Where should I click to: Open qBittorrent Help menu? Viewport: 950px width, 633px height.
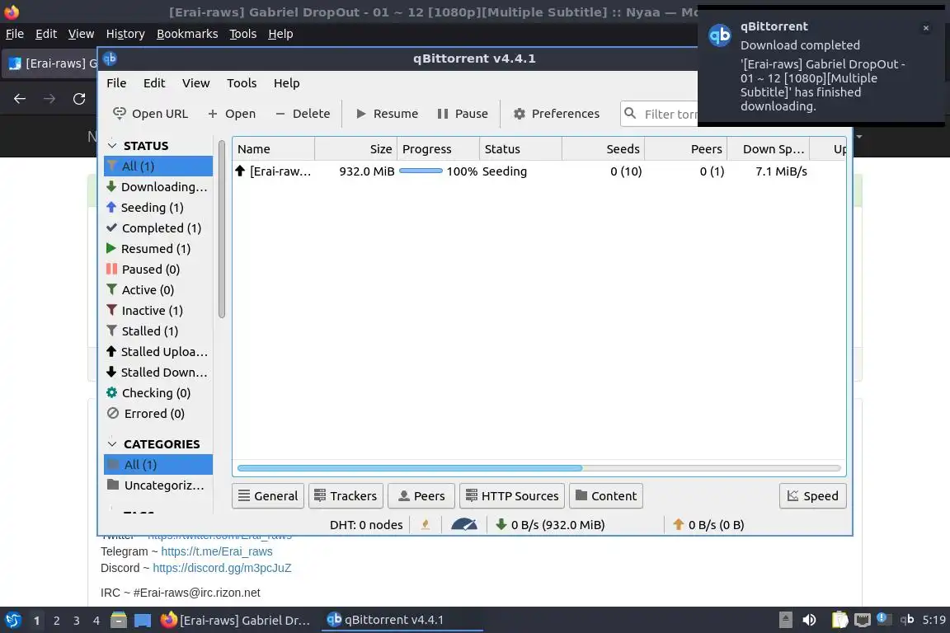(x=287, y=83)
